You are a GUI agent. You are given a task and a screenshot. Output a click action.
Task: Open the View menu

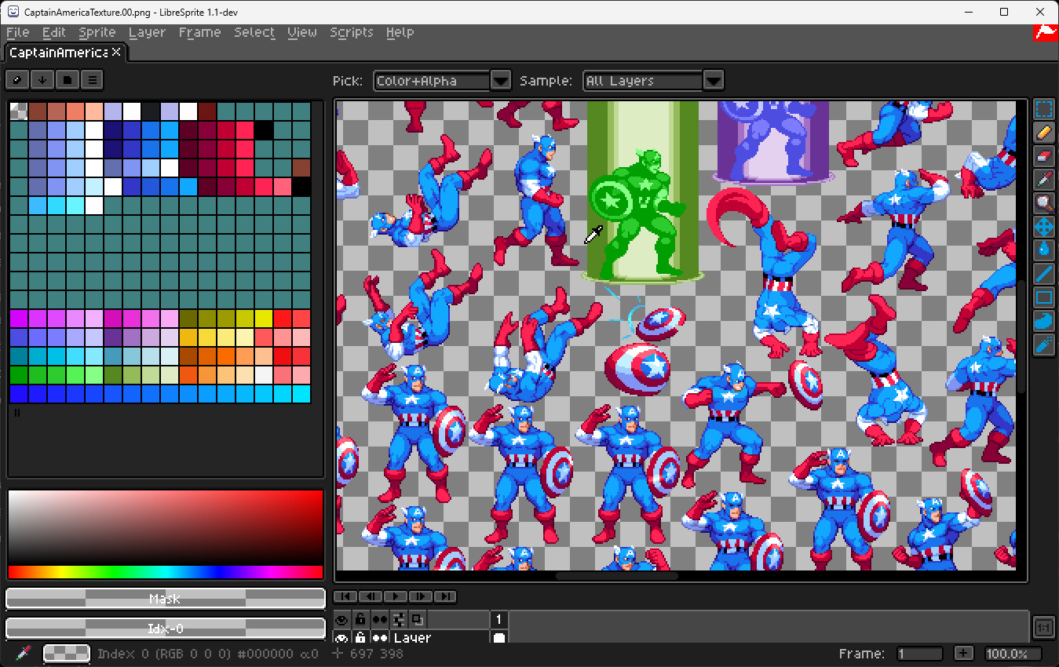(302, 32)
